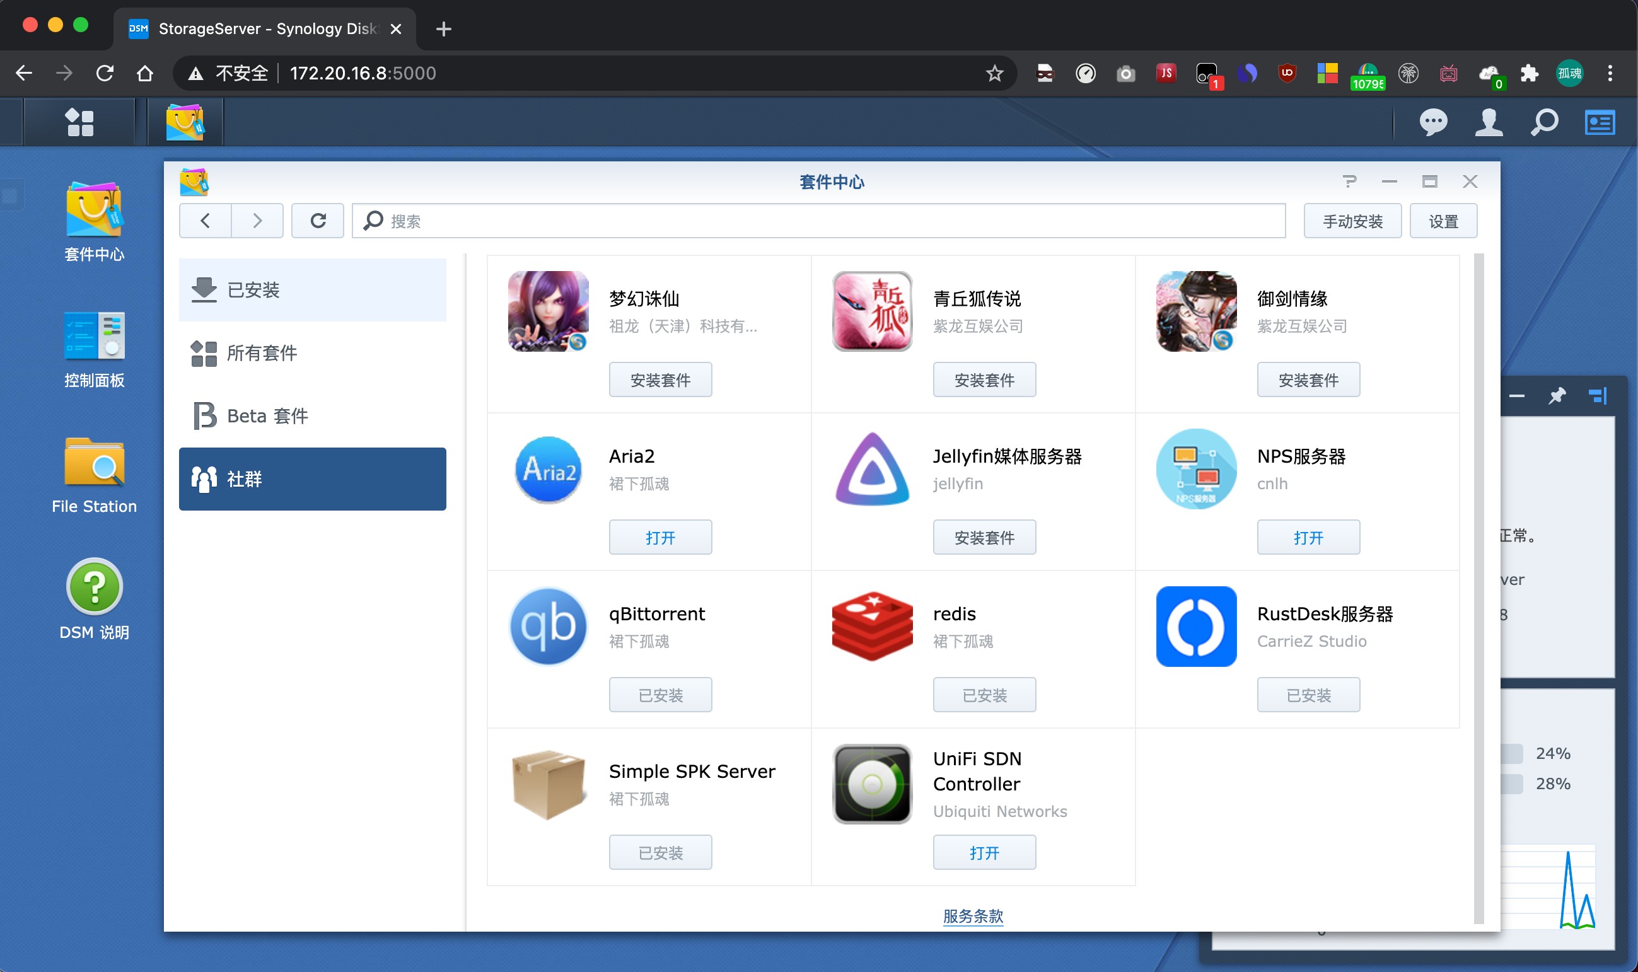Minimize the widget panel behind Package Center
1638x972 pixels.
coord(1517,396)
